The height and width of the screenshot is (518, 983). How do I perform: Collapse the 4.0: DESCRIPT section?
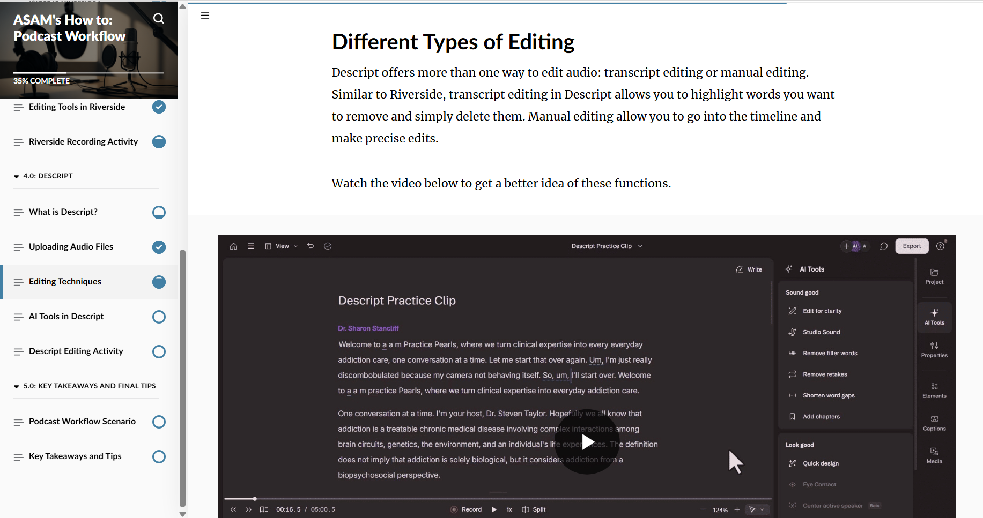pyautogui.click(x=43, y=176)
